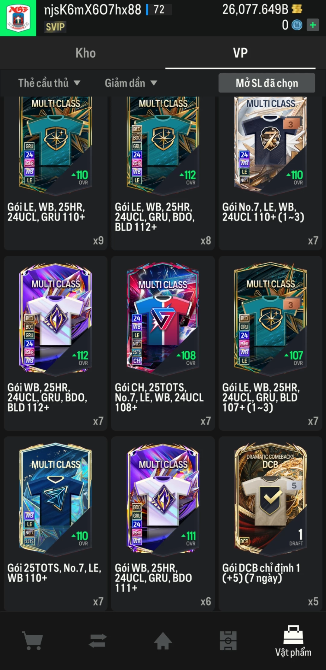Select the Gói No.7, LE, WB, 24UCL 110+ pack
Image resolution: width=326 pixels, height=670 pixels.
tap(270, 173)
